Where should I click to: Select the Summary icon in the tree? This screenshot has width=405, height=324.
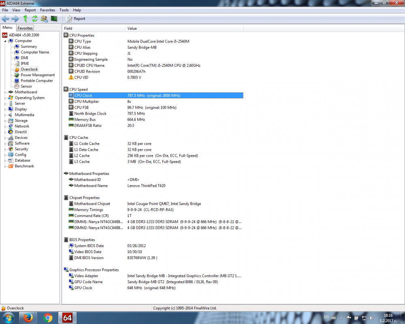17,47
